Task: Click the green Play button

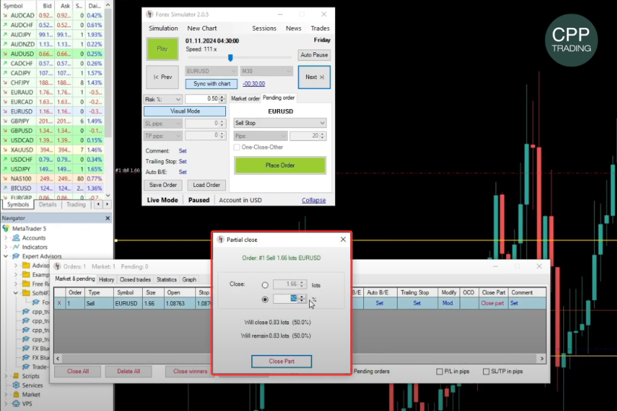Action: 162,48
